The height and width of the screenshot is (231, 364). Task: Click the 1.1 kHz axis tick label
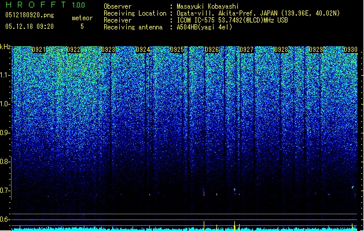(x=5, y=75)
